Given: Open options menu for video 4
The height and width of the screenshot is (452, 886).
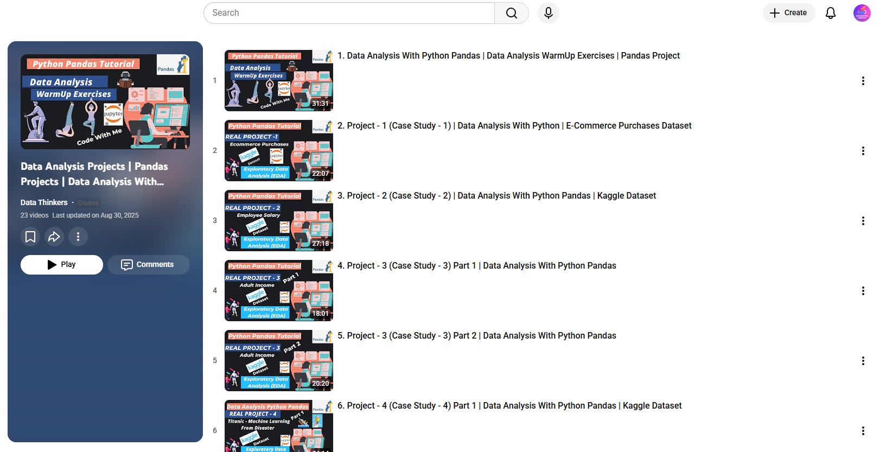Looking at the screenshot, I should (863, 291).
